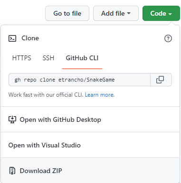
Task: Choose Open with GitHub Desktop
Action: click(90, 119)
